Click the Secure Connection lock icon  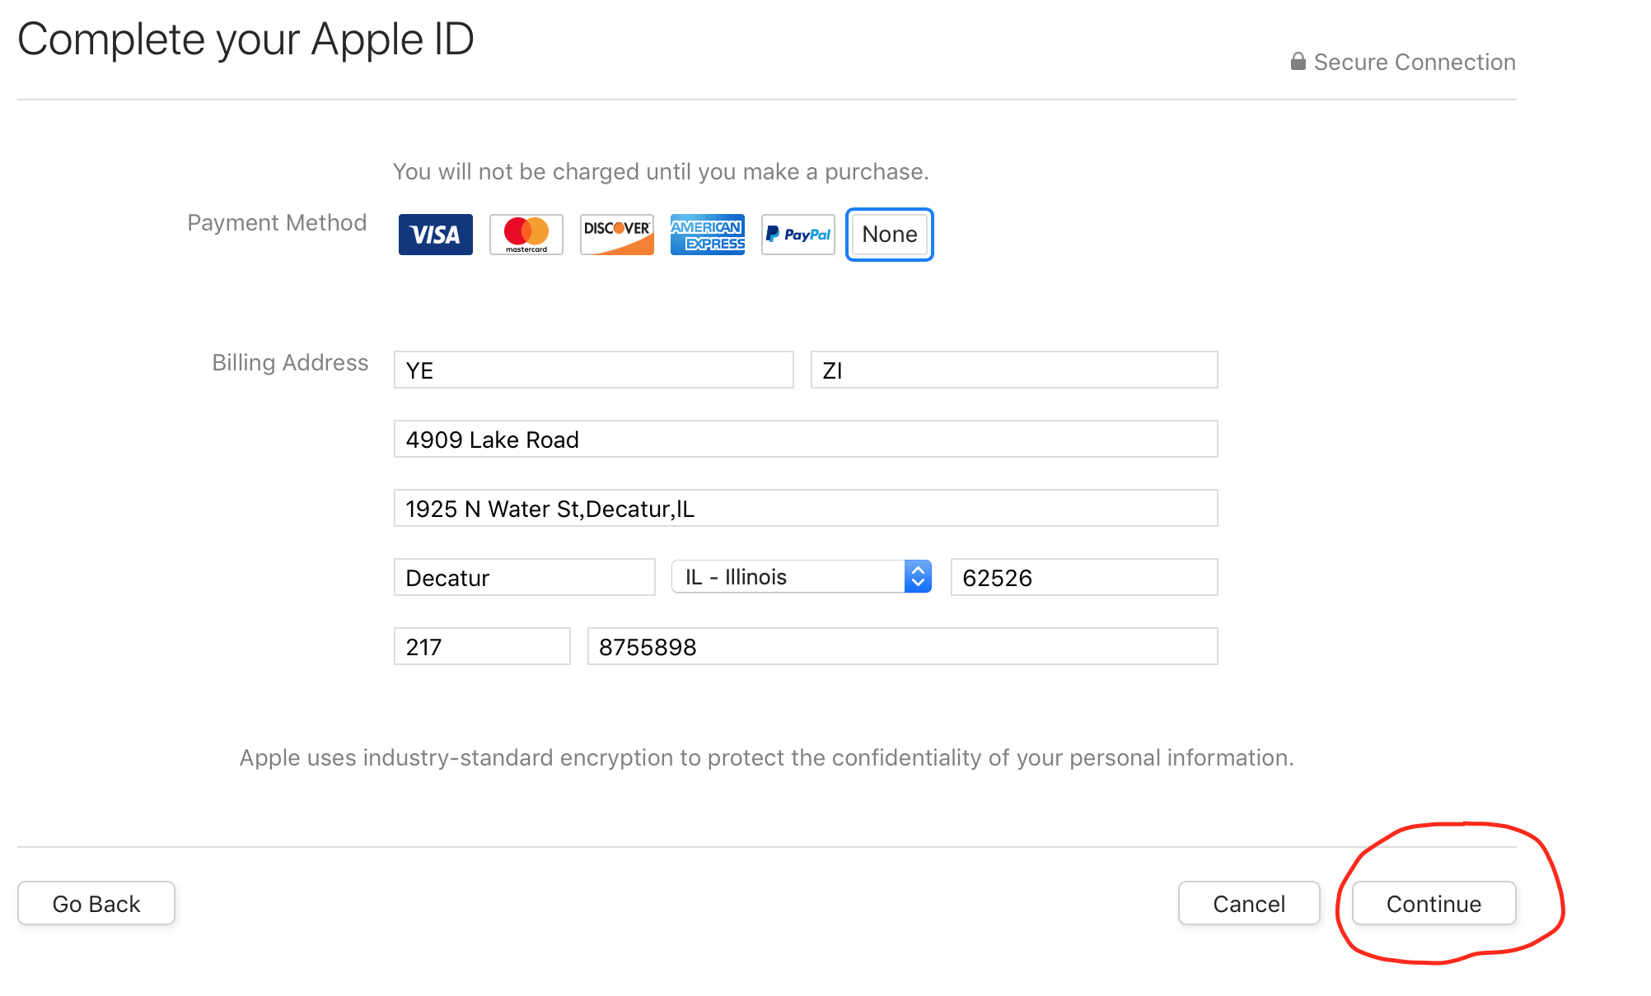click(x=1298, y=62)
